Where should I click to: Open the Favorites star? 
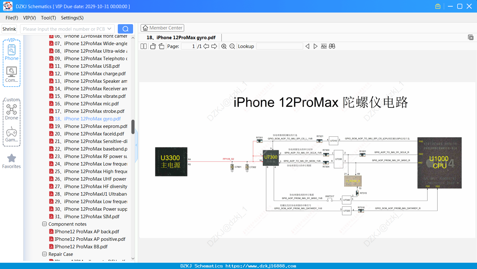pyautogui.click(x=12, y=161)
